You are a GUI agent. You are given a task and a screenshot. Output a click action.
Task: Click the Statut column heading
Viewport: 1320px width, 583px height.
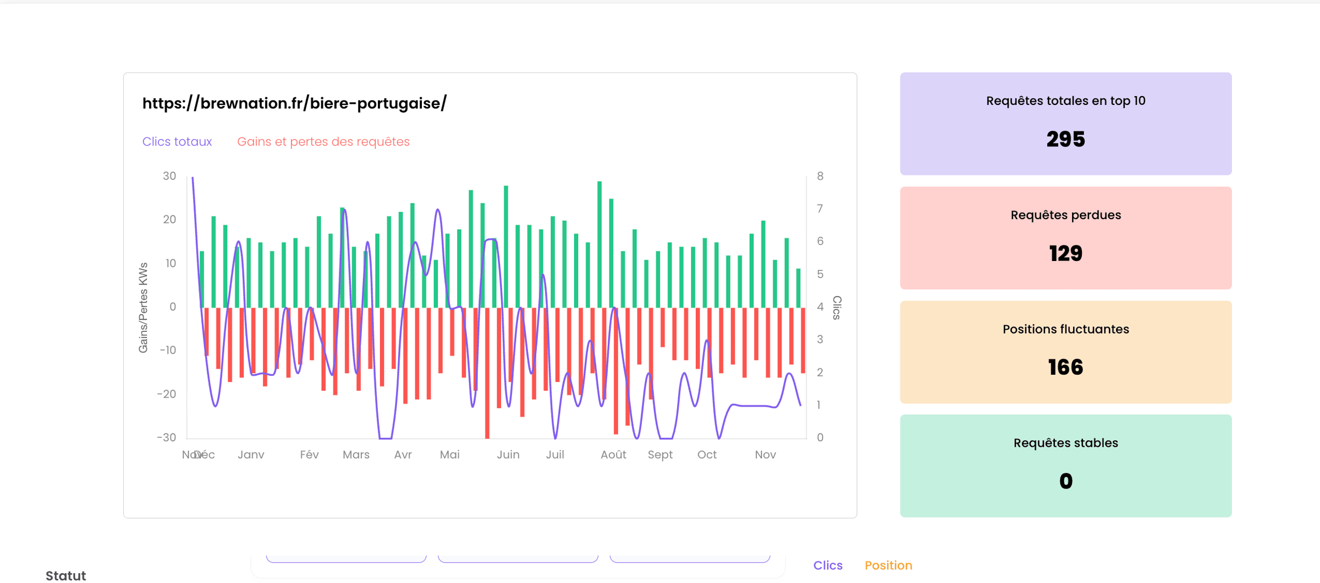[65, 575]
